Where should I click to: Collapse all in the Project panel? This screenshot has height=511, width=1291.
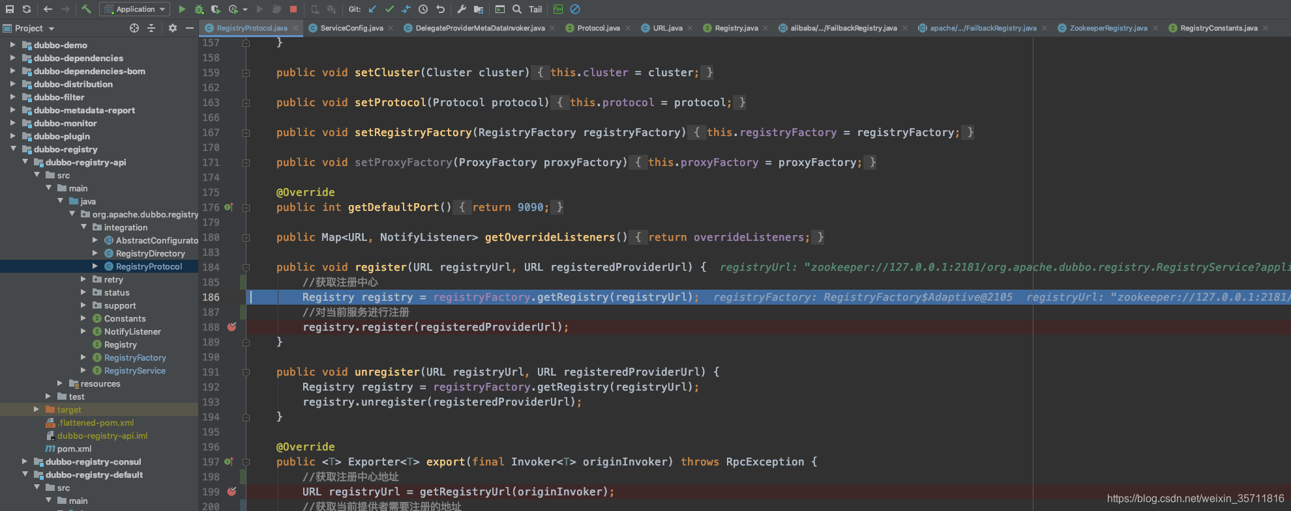[x=151, y=28]
